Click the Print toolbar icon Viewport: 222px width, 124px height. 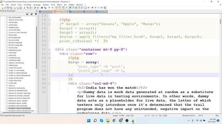pos(20,8)
